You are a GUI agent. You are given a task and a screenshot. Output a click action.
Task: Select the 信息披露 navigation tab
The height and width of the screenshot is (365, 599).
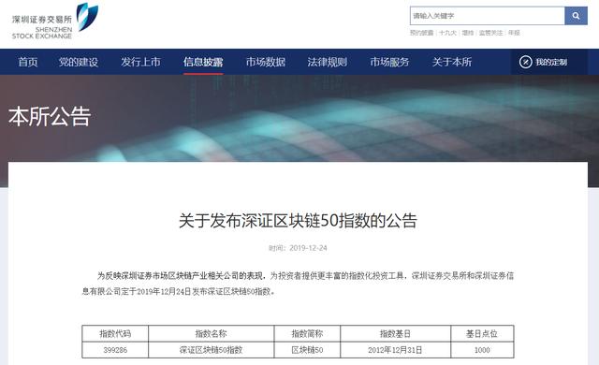[x=203, y=62]
